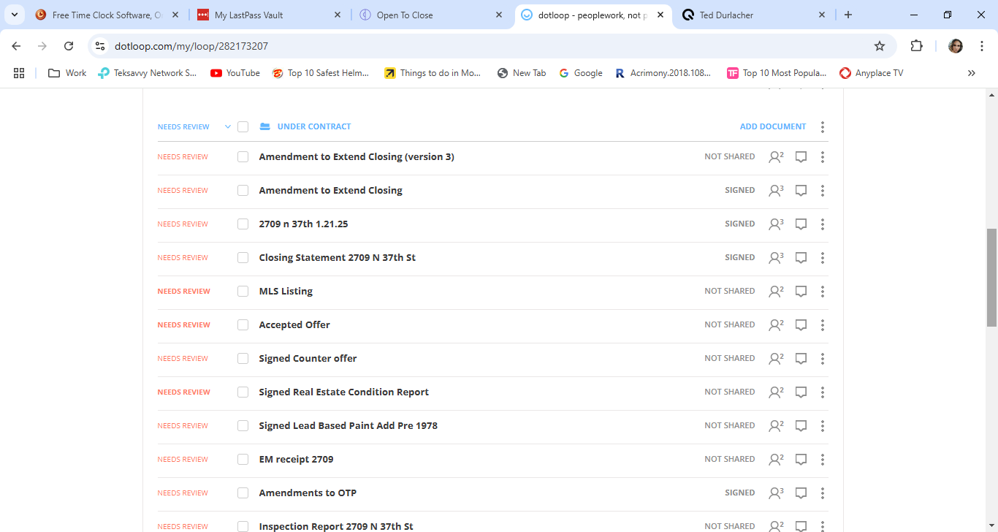Open more options for Signed Lead Based Paint row

tap(823, 425)
